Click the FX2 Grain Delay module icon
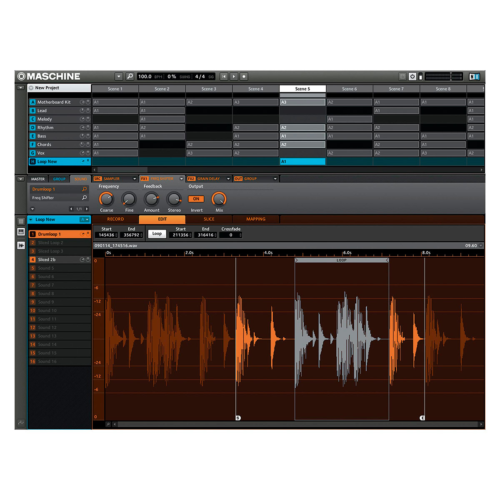Image resolution: width=500 pixels, height=500 pixels. 191,179
